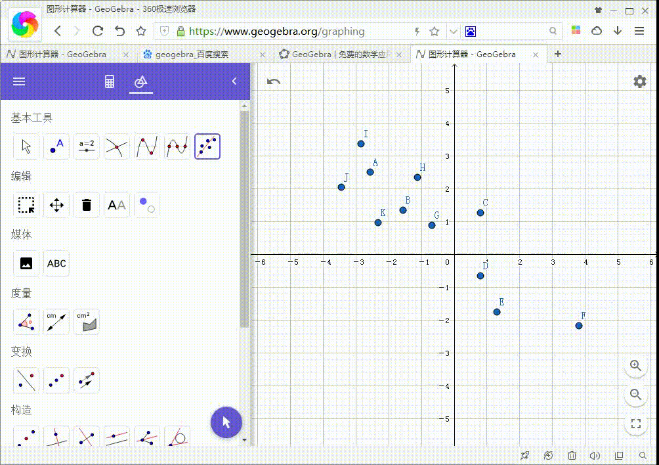The height and width of the screenshot is (465, 659).
Task: Select the Angle measurement tool
Action: tap(26, 322)
